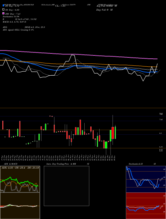Click the blue 20 Day EMA legend swatch
This screenshot has width=166, height=219.
[3, 6]
